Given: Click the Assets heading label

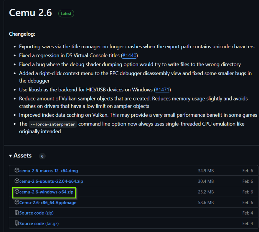Looking at the screenshot, I should click(23, 156).
